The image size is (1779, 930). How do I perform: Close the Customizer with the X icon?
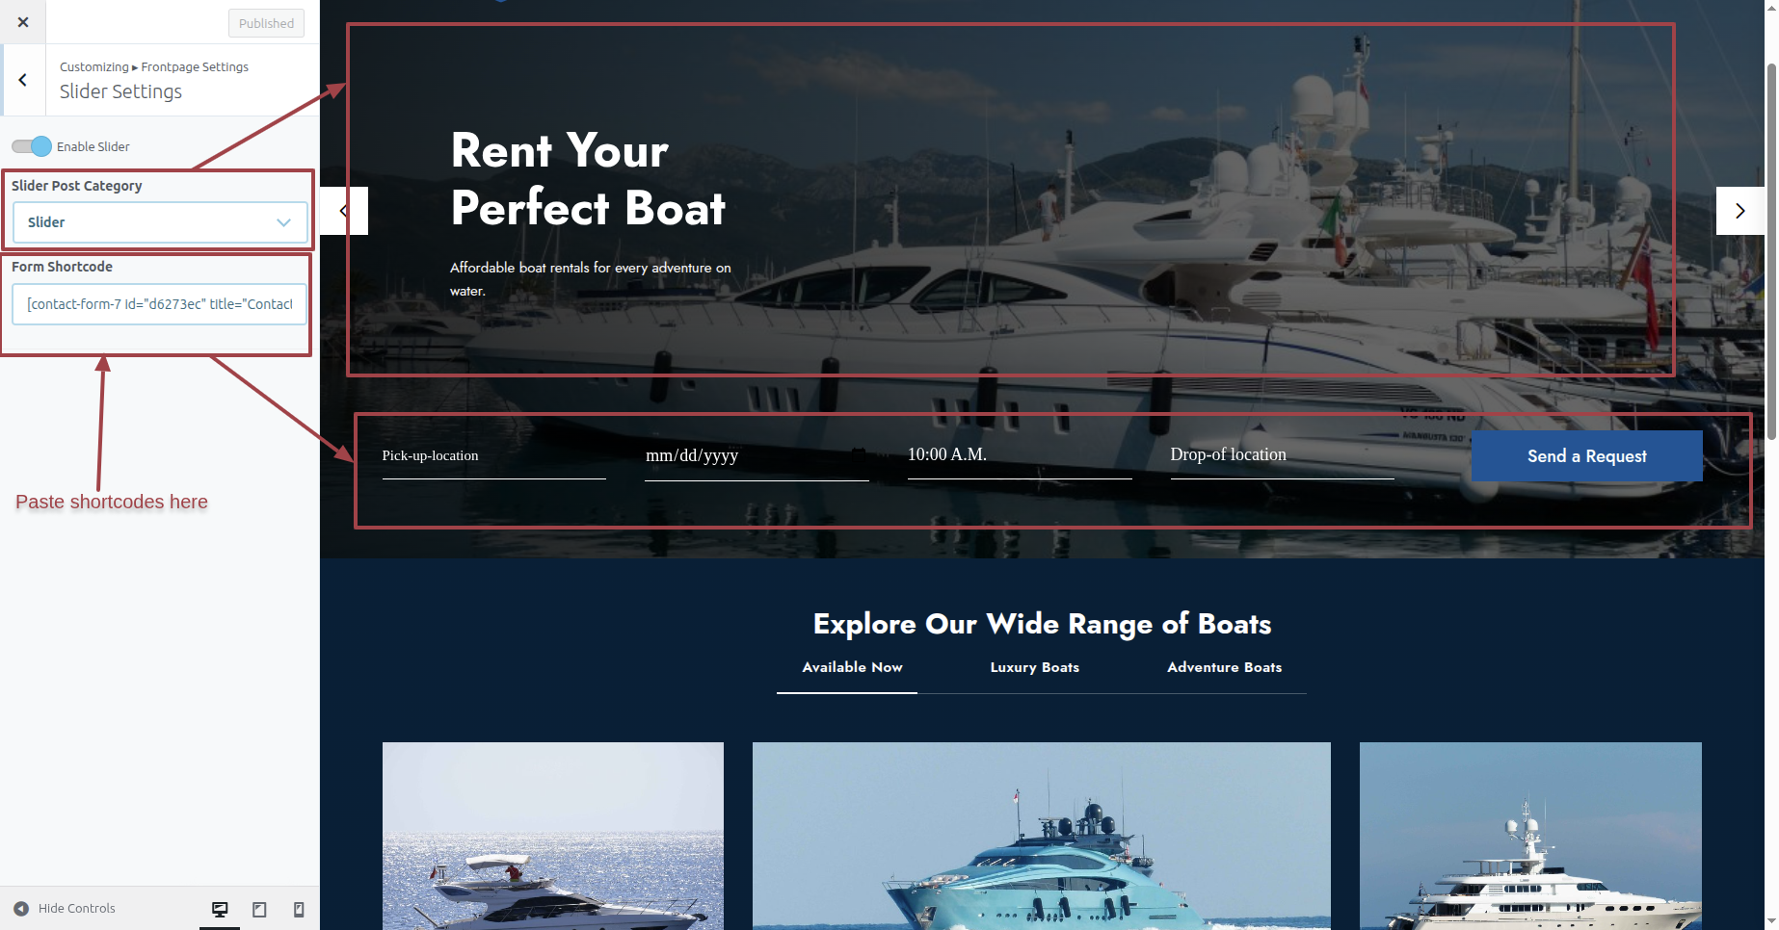pos(23,22)
